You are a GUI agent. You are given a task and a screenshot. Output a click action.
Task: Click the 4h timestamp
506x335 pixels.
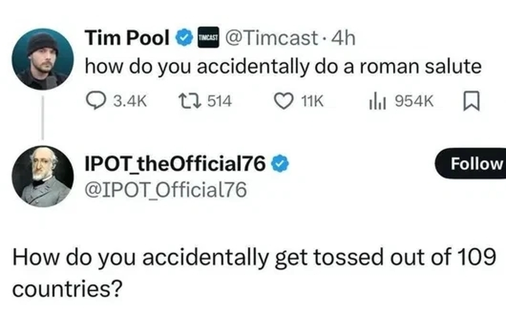344,38
